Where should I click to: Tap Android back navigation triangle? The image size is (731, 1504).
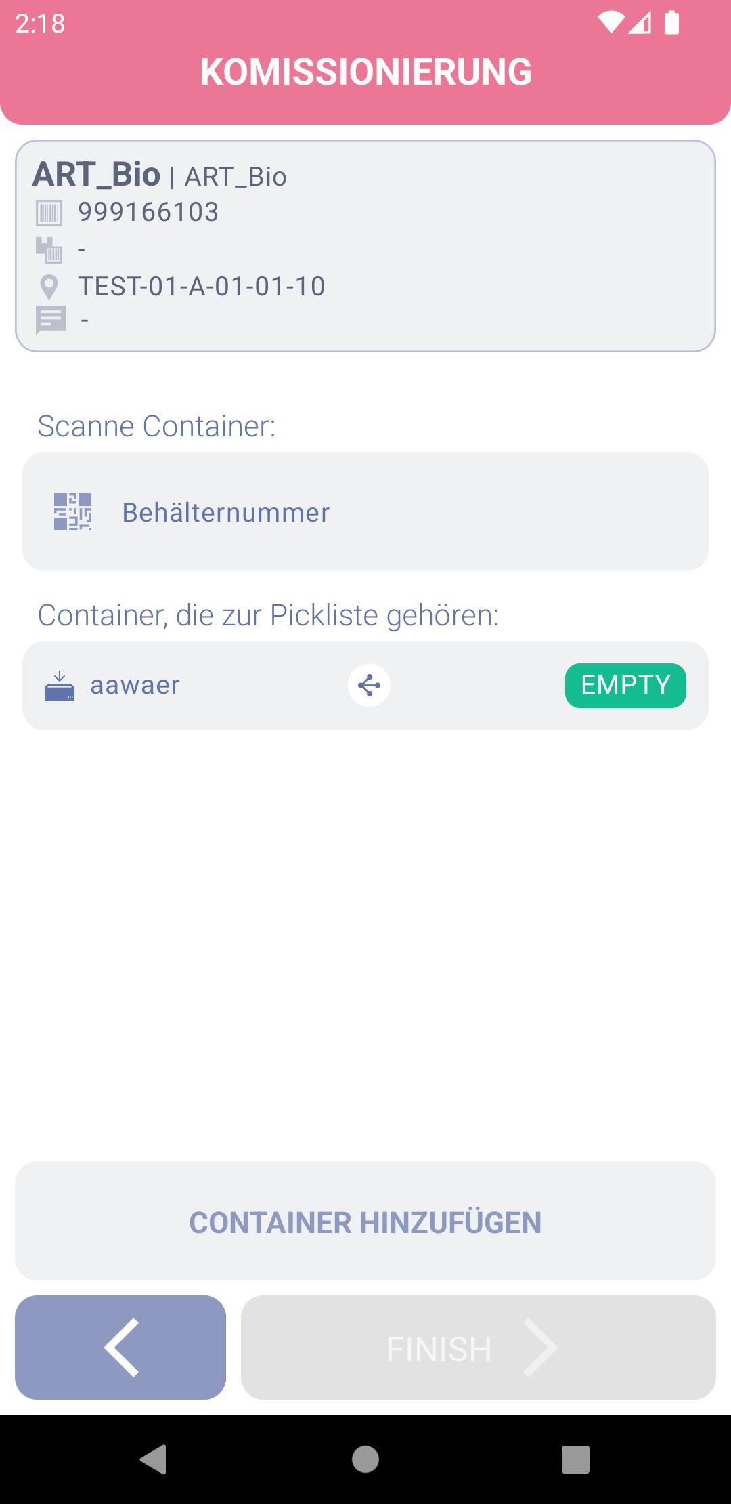[153, 1459]
